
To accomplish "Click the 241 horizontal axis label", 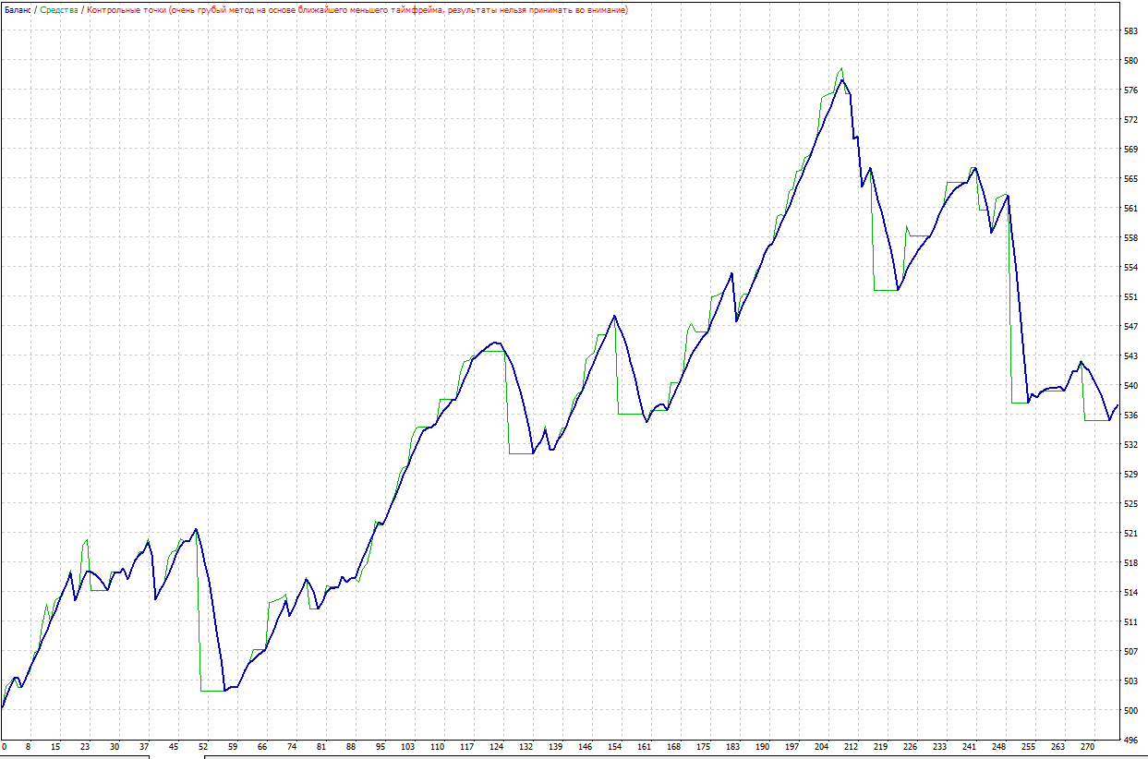I will point(970,747).
